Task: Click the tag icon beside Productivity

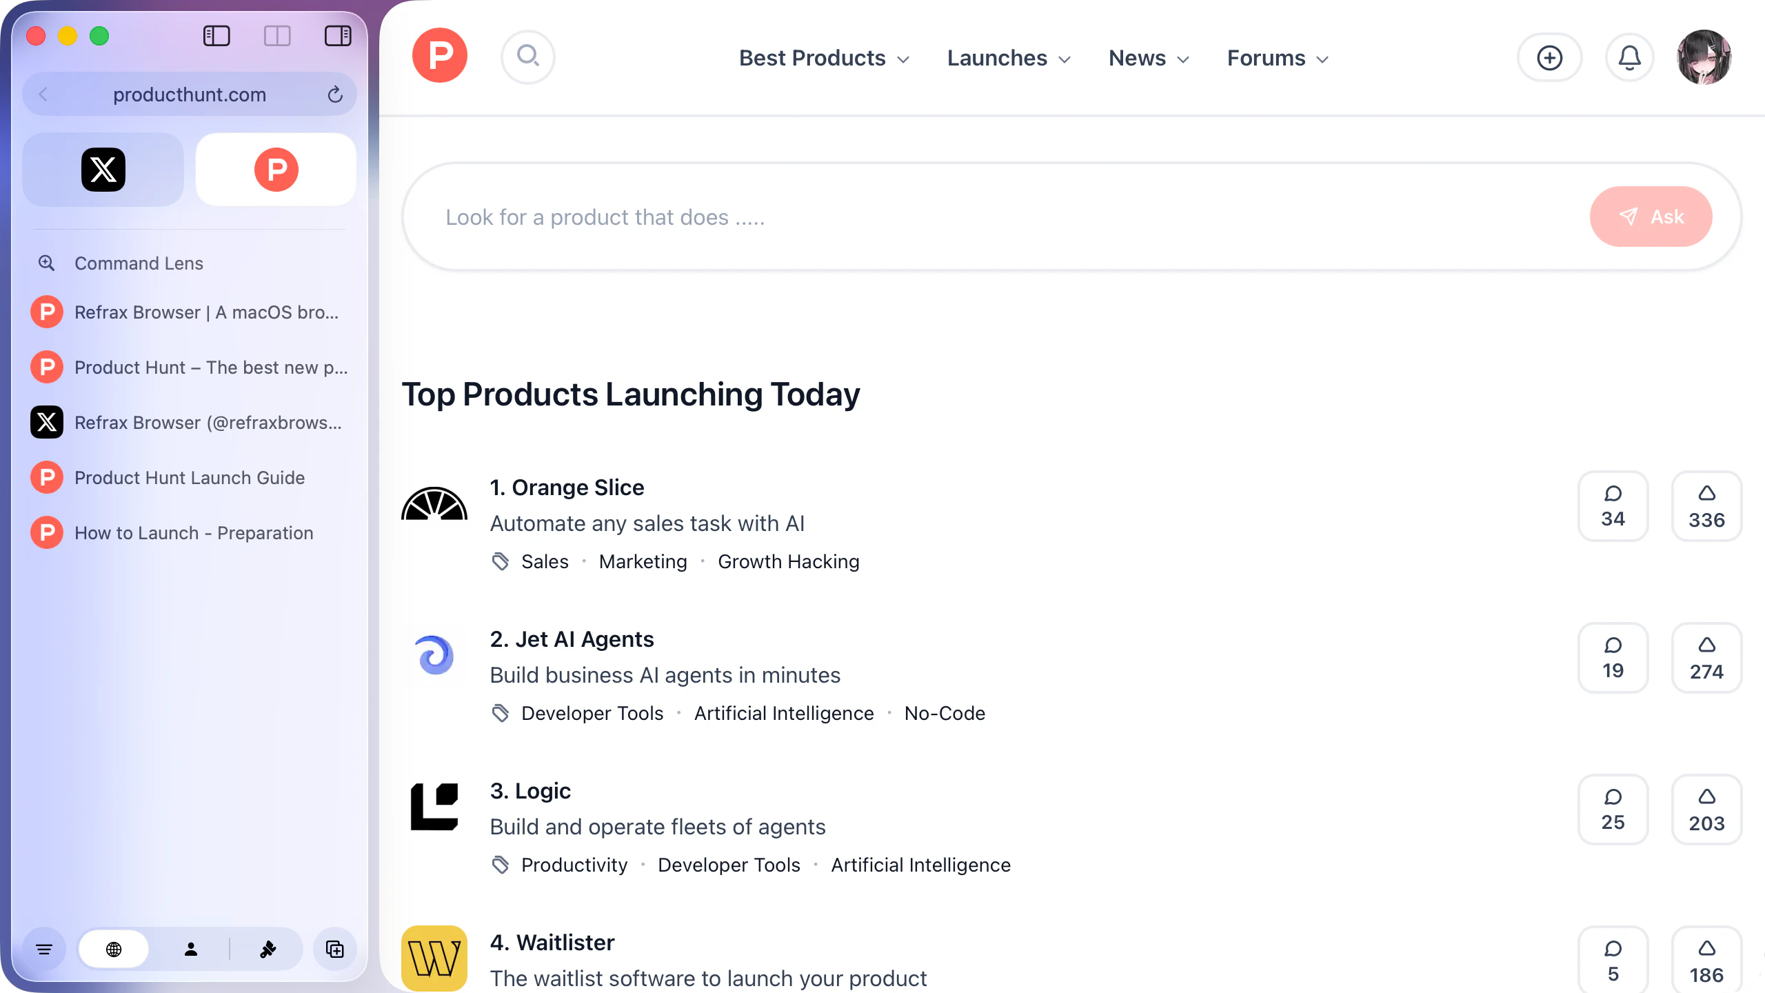Action: (x=501, y=865)
